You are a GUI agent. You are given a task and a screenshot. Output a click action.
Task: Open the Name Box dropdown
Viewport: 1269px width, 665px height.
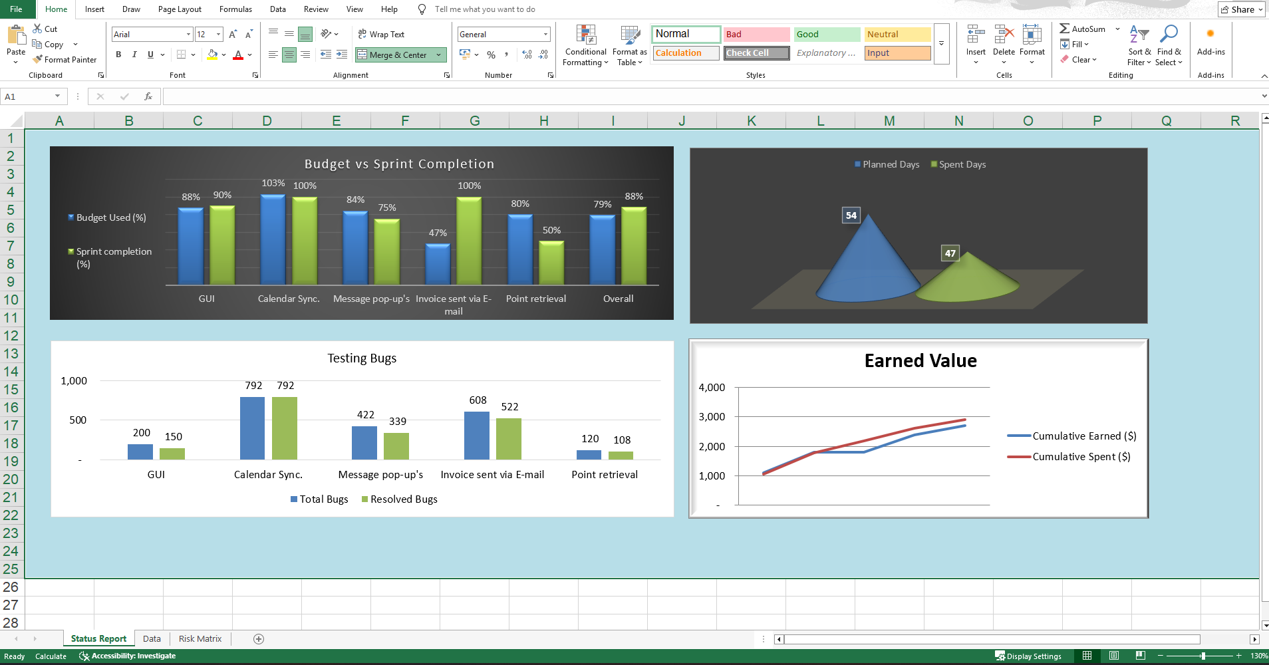(58, 96)
